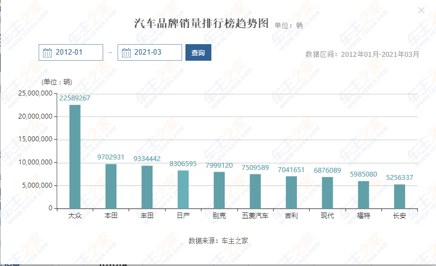Click the 福特 bar in the chart
The image size is (436, 266).
[x=364, y=195]
